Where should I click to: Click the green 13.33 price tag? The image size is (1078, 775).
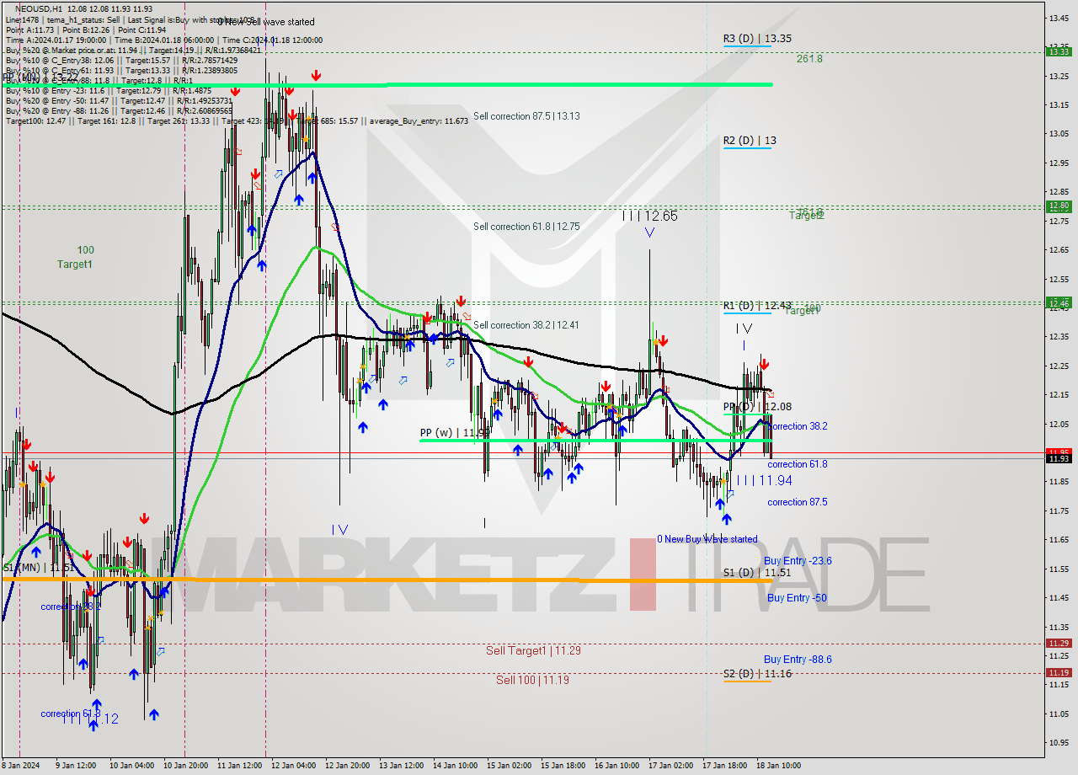1059,51
